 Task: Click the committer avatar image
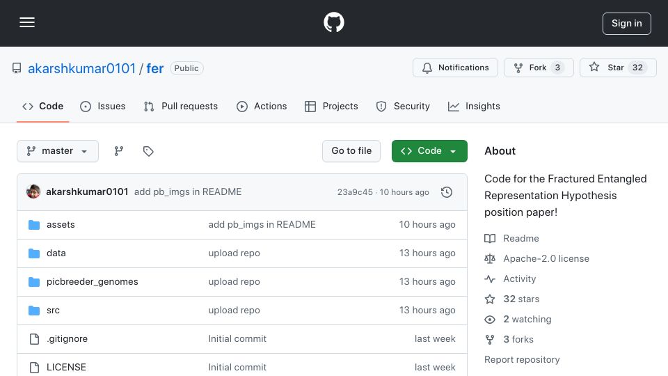pyautogui.click(x=33, y=192)
